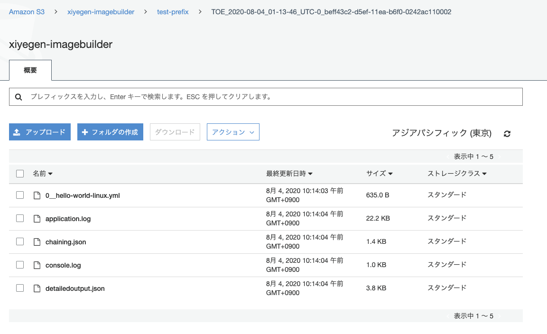Click the 635.0 B size value
Screen dimensions: 547x334
click(378, 195)
